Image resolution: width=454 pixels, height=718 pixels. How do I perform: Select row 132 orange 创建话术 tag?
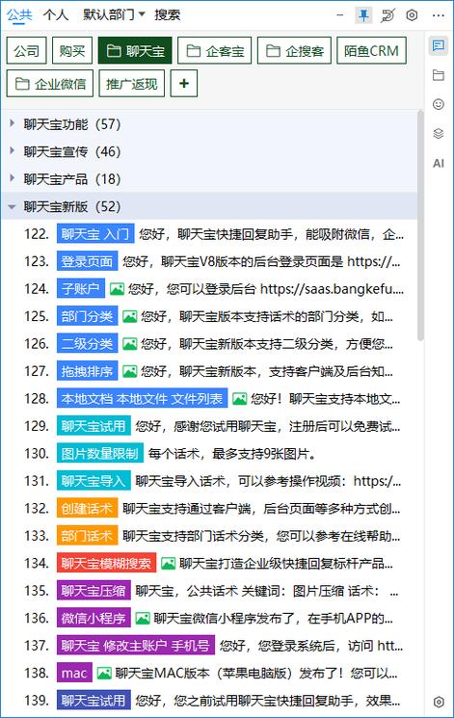point(87,509)
